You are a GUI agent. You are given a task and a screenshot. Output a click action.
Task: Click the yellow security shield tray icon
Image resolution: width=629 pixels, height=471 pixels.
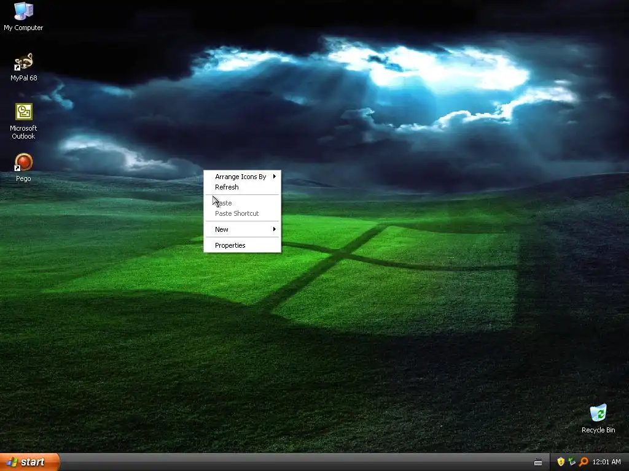tap(561, 462)
